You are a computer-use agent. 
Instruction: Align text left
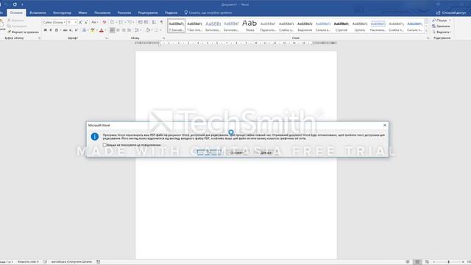point(112,30)
